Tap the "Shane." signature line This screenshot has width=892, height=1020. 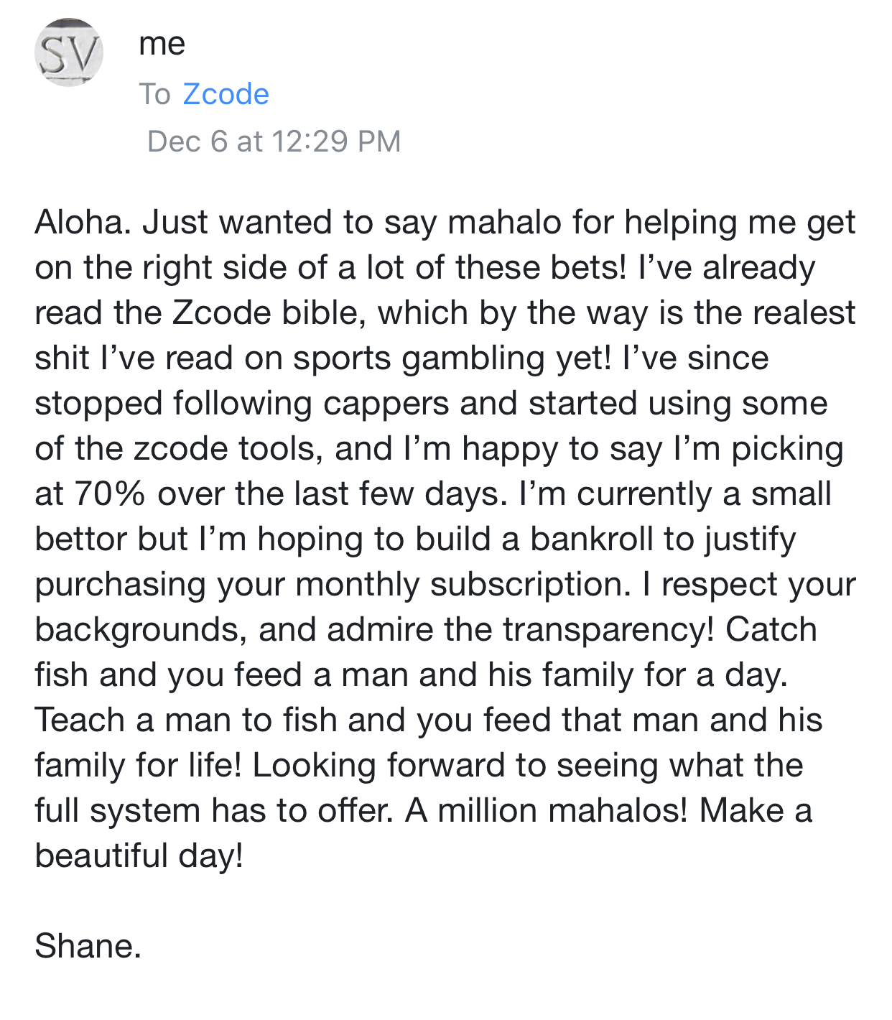(x=88, y=946)
